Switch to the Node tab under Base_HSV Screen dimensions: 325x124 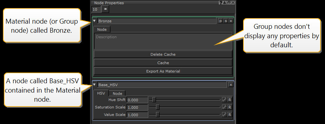(117, 94)
